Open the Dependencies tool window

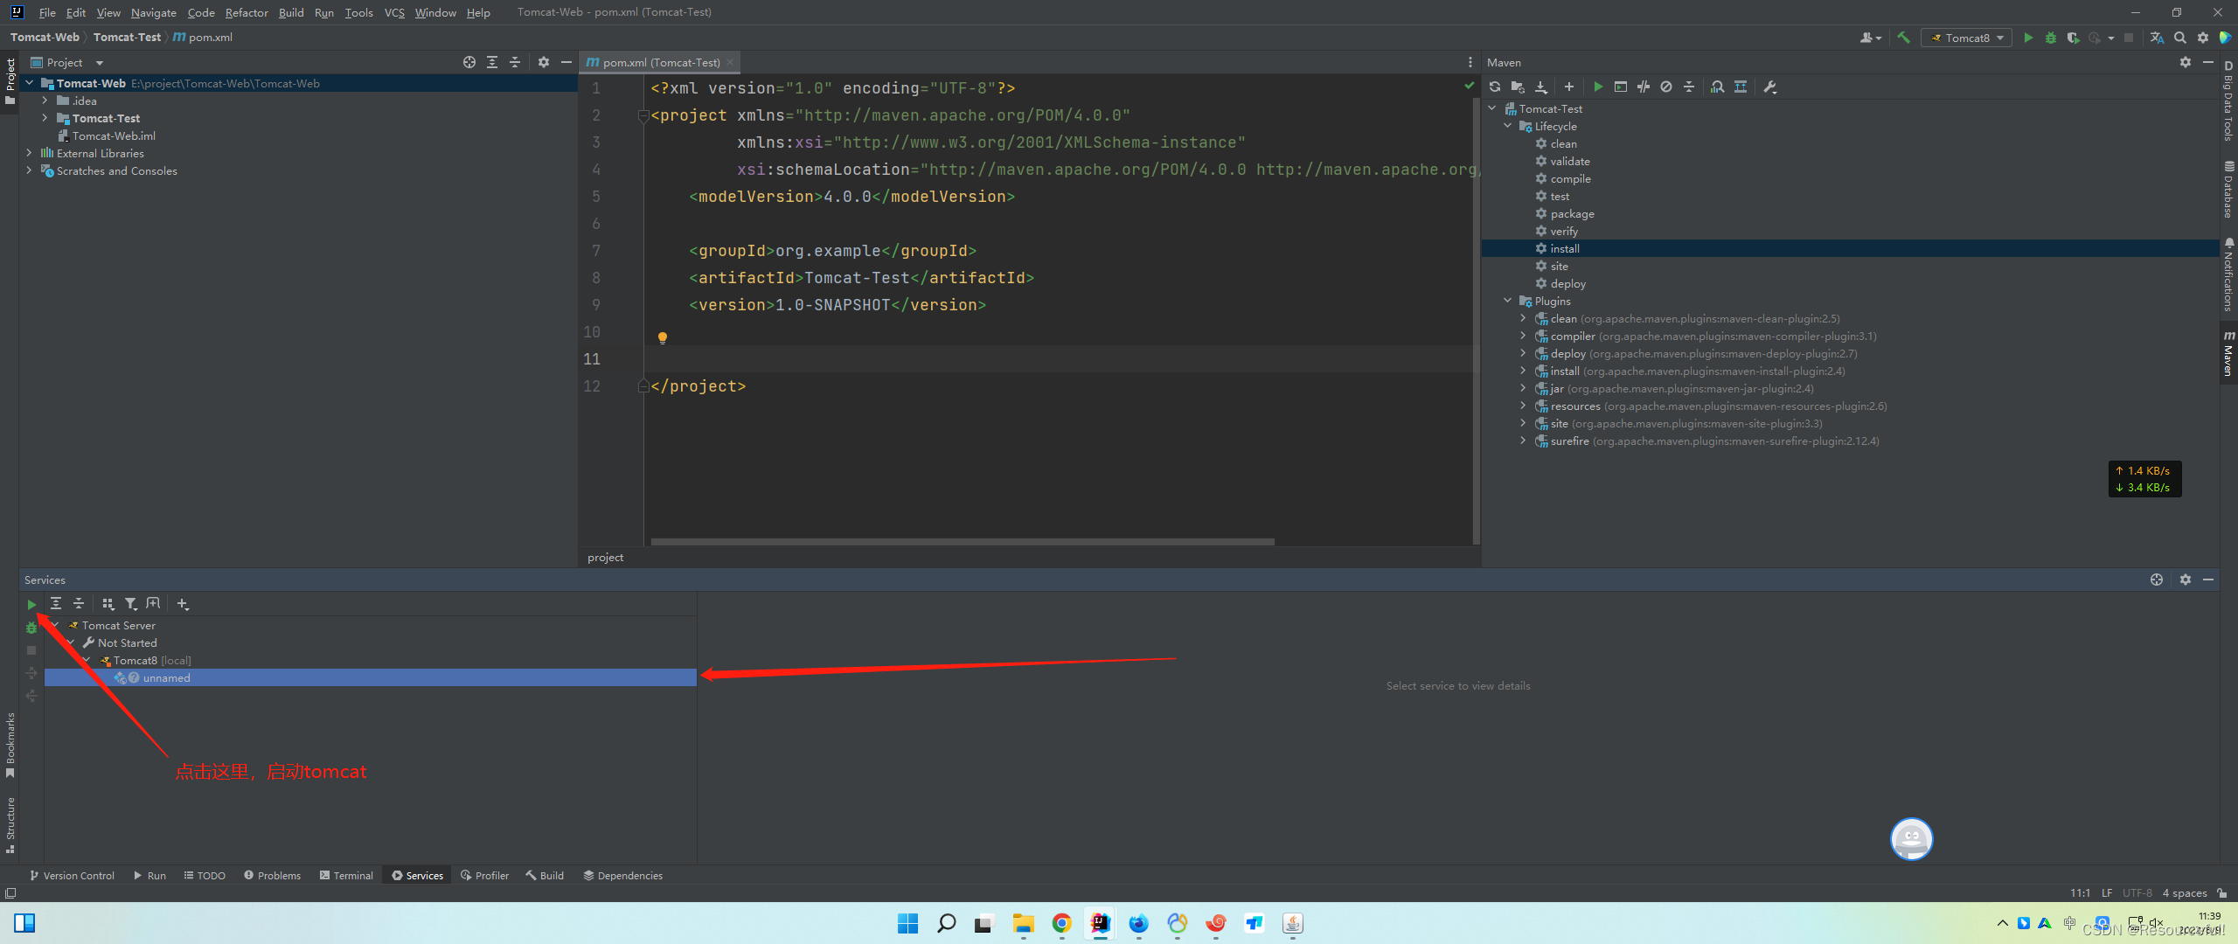[x=623, y=875]
